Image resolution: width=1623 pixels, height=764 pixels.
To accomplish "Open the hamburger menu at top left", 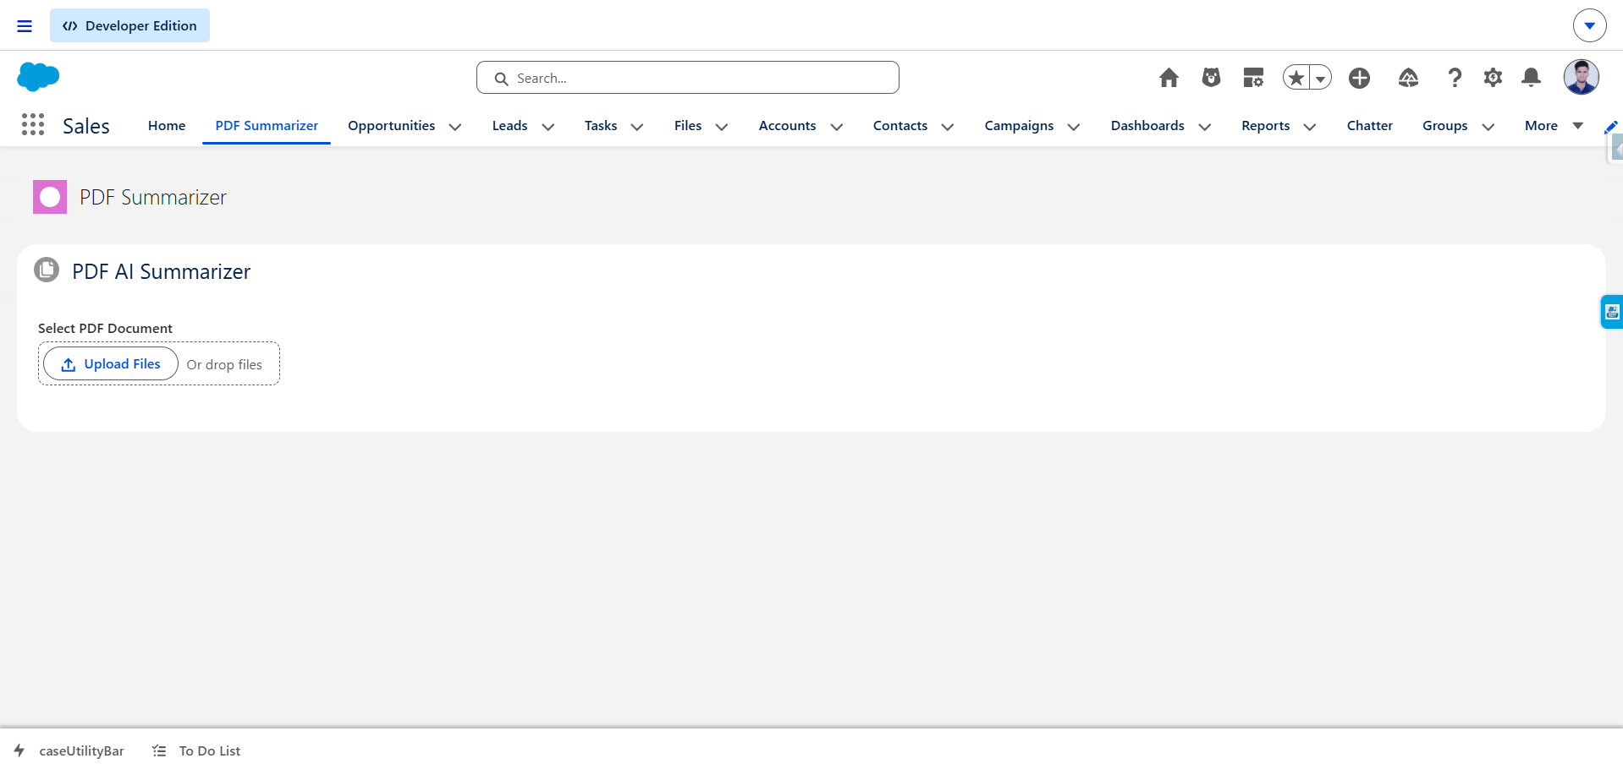I will [x=25, y=26].
